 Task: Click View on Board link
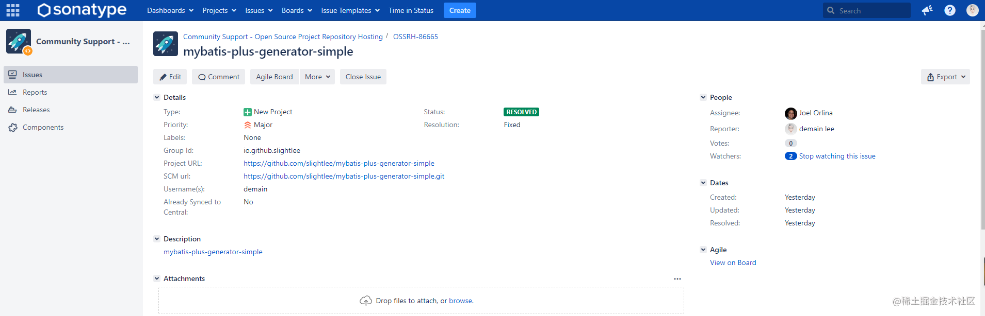click(x=733, y=263)
